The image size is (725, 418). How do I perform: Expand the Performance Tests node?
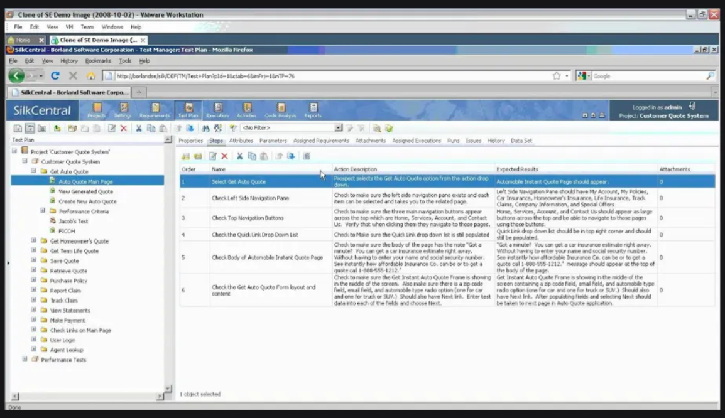pyautogui.click(x=25, y=359)
